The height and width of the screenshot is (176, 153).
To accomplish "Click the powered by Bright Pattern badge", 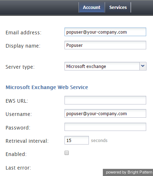I will [128, 172].
